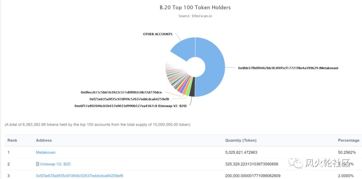Click the Percentage column header

pyautogui.click(x=349, y=140)
